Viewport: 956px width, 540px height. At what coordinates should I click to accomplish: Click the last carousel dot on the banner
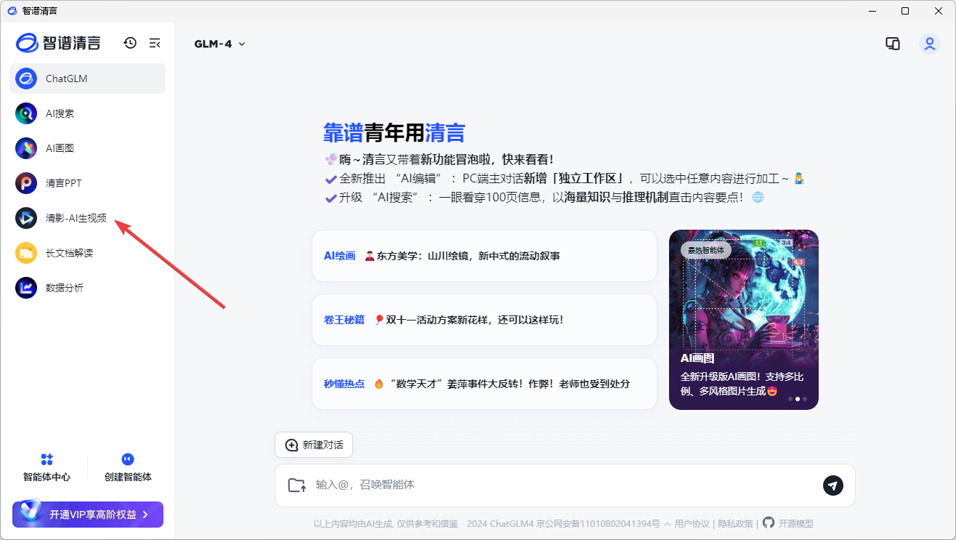point(805,399)
